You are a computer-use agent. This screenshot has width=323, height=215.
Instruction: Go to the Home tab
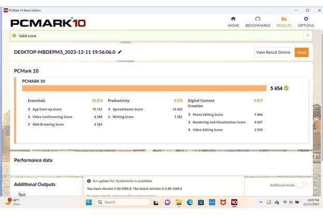click(233, 22)
